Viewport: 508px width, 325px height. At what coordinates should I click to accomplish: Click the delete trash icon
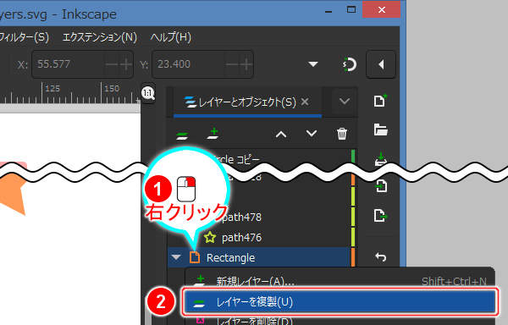point(342,134)
